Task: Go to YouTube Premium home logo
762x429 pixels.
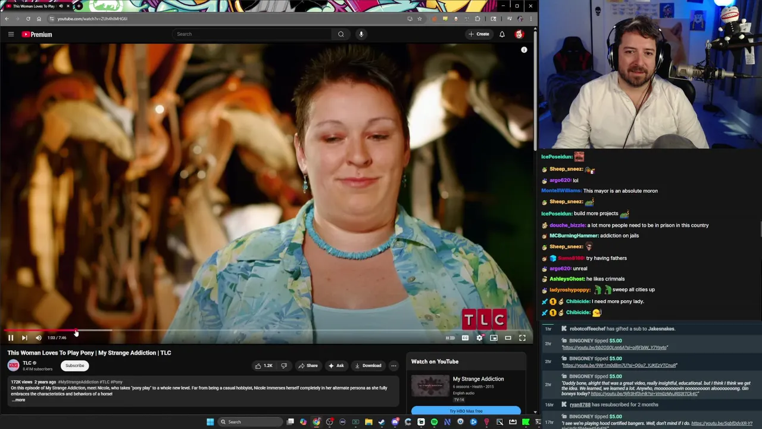Action: 37,35
